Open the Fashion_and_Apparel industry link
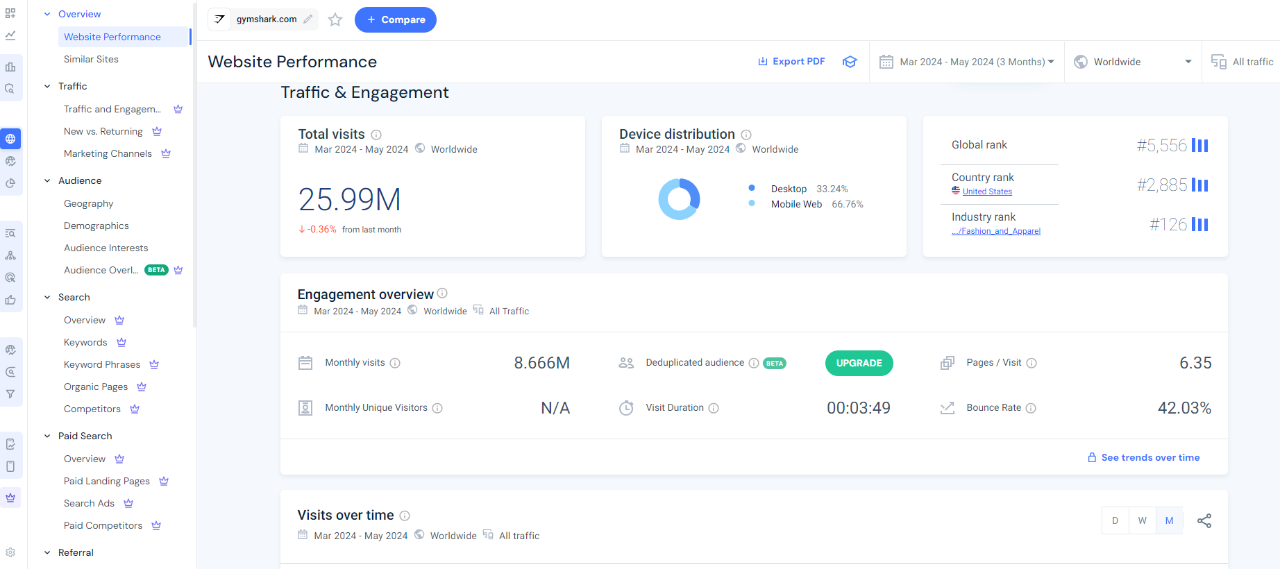Image resolution: width=1280 pixels, height=569 pixels. [996, 231]
